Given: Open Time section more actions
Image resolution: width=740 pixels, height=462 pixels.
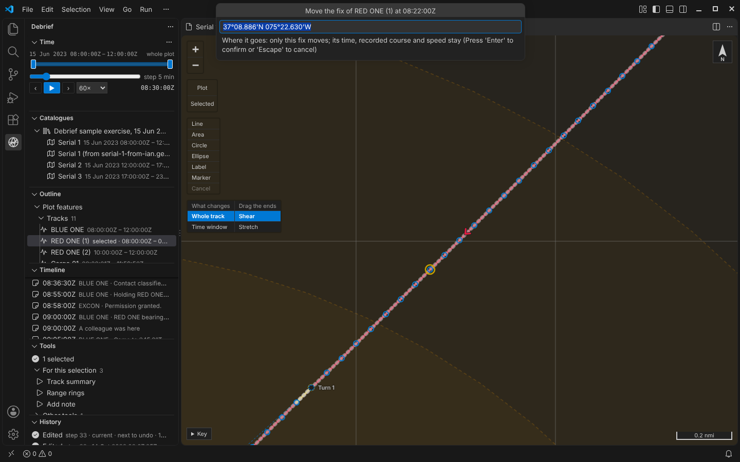Looking at the screenshot, I should pos(169,42).
